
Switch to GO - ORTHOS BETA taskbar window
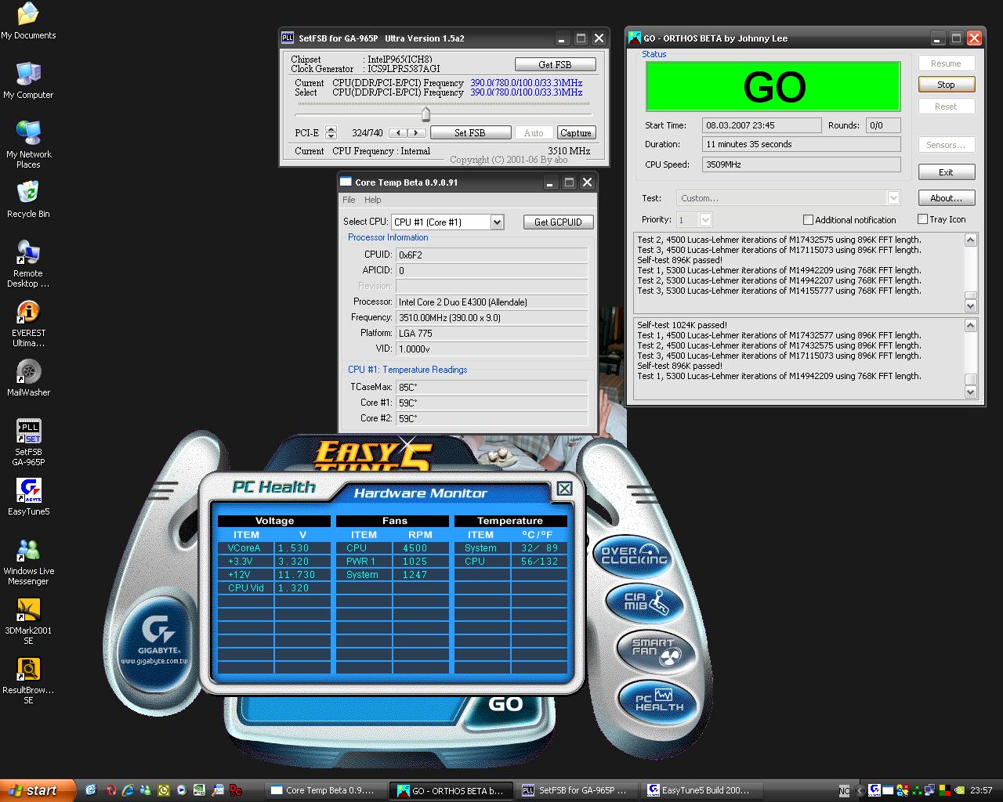coord(451,790)
